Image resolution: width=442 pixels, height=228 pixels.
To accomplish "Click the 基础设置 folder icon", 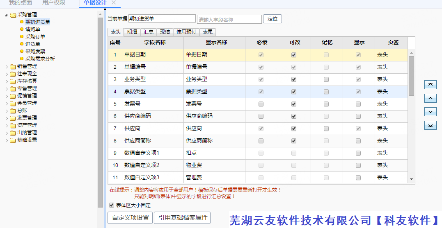I will pos(13,140).
